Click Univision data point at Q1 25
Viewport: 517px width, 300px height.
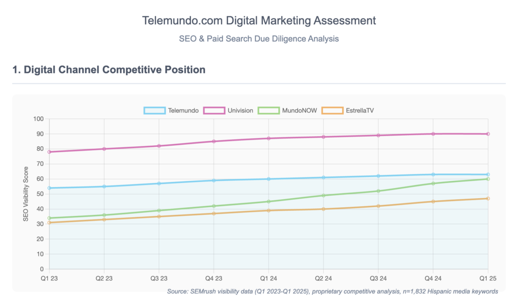coord(488,134)
